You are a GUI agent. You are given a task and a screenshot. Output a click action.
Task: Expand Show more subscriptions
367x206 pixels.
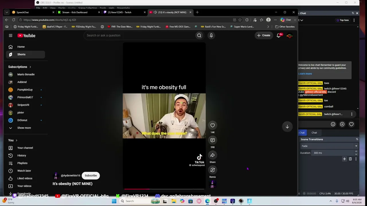pyautogui.click(x=24, y=128)
